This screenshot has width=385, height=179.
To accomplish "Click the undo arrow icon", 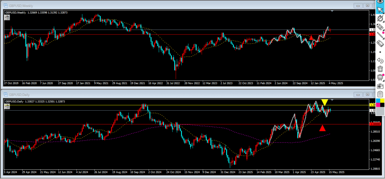I will click(x=380, y=60).
